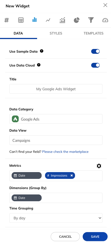This screenshot has width=111, height=242.
Task: Click the SAVE button
Action: click(95, 237)
